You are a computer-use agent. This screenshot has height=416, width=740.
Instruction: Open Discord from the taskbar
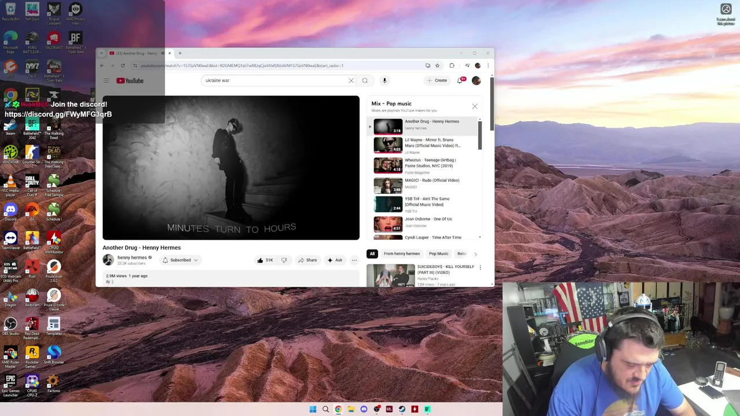pos(364,409)
